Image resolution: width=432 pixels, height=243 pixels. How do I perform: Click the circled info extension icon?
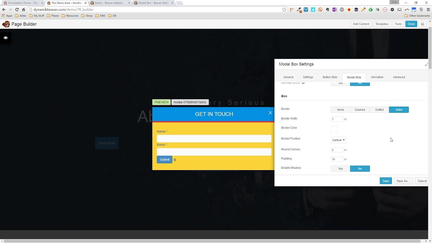pos(342,10)
